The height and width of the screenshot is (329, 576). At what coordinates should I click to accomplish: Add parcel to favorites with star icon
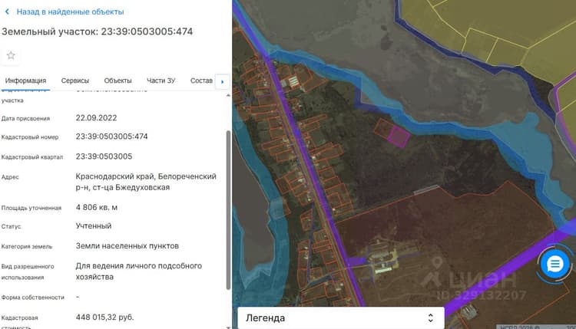[x=11, y=55]
